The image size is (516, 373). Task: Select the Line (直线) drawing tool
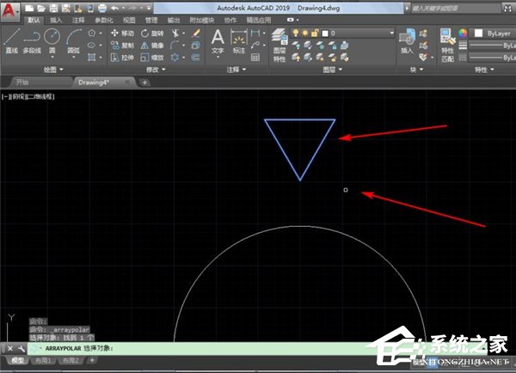pos(10,40)
